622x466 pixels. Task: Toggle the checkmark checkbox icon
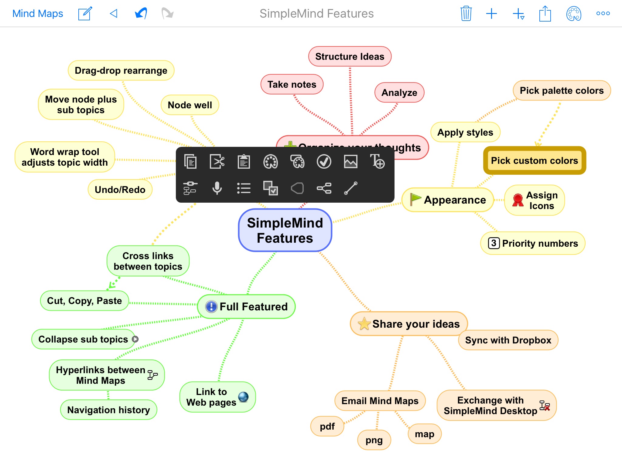pyautogui.click(x=324, y=161)
